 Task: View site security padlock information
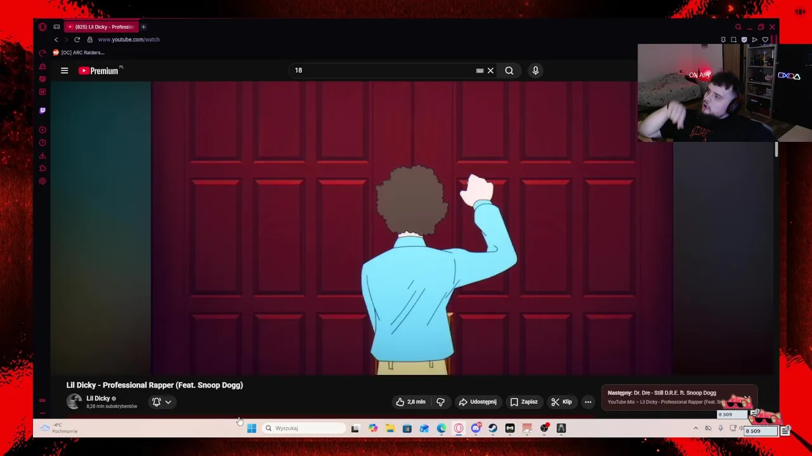(x=89, y=39)
